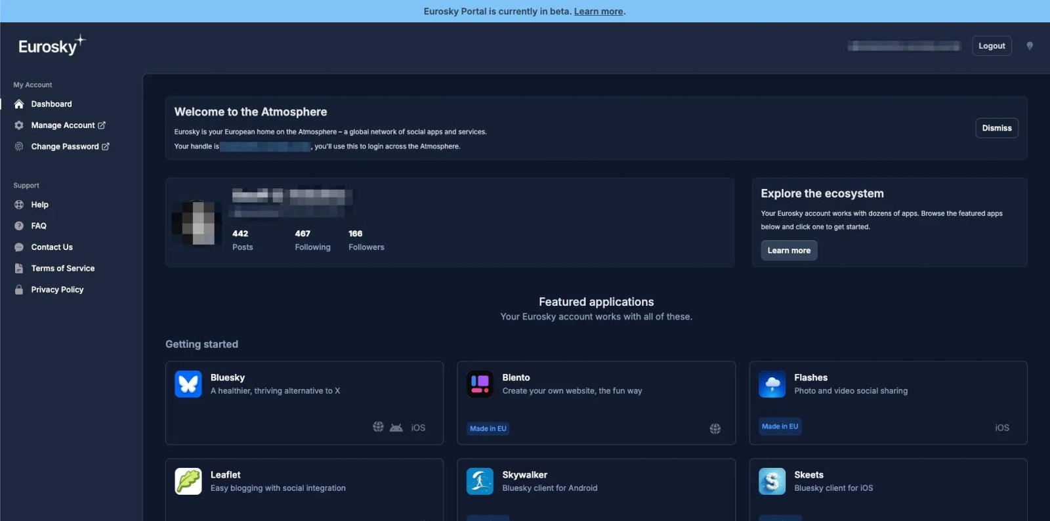Click Learn more in Explore the ecosystem
Image resolution: width=1050 pixels, height=521 pixels.
coord(789,250)
